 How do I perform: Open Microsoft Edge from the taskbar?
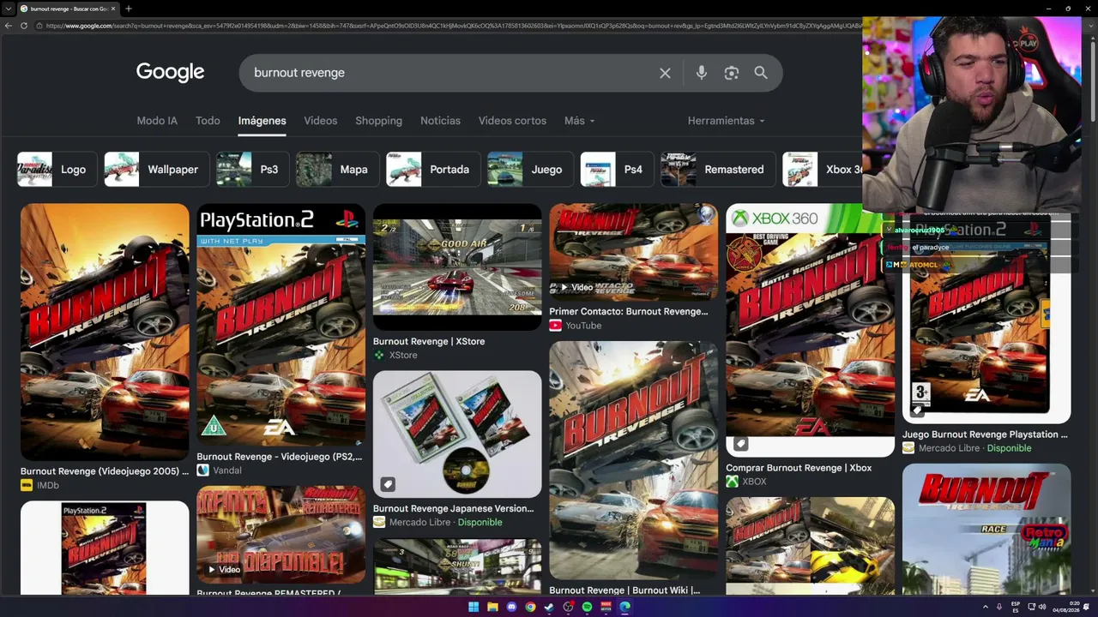click(x=624, y=607)
